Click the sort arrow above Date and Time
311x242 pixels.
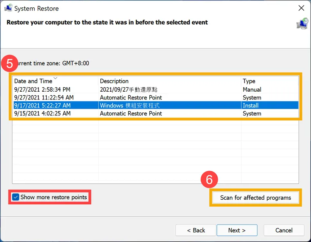(55, 78)
